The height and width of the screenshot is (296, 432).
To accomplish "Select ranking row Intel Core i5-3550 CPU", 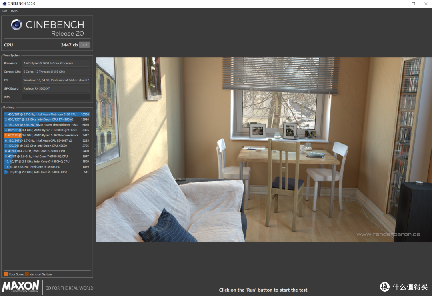I will [47, 166].
